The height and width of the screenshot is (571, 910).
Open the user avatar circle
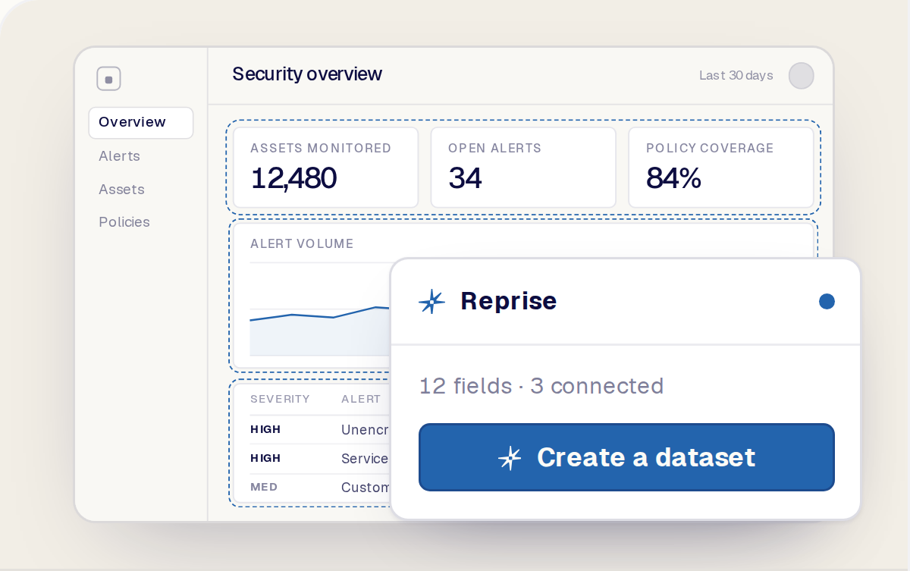click(802, 76)
